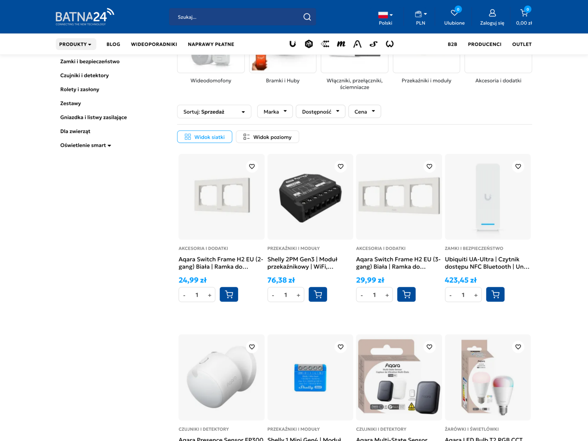
Task: Click the Aqara 'A' brand logo icon
Action: pyautogui.click(x=357, y=44)
